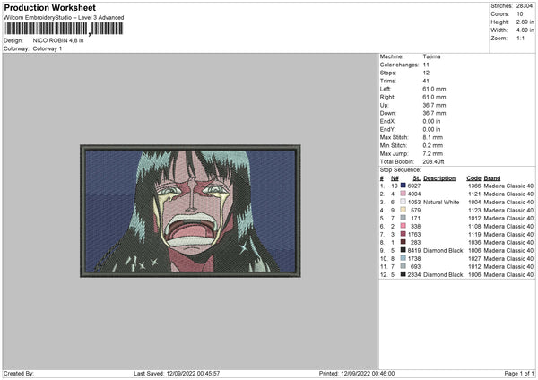Click the Max Jump value 7.2 mm
The width and height of the screenshot is (538, 380).
[x=433, y=153]
